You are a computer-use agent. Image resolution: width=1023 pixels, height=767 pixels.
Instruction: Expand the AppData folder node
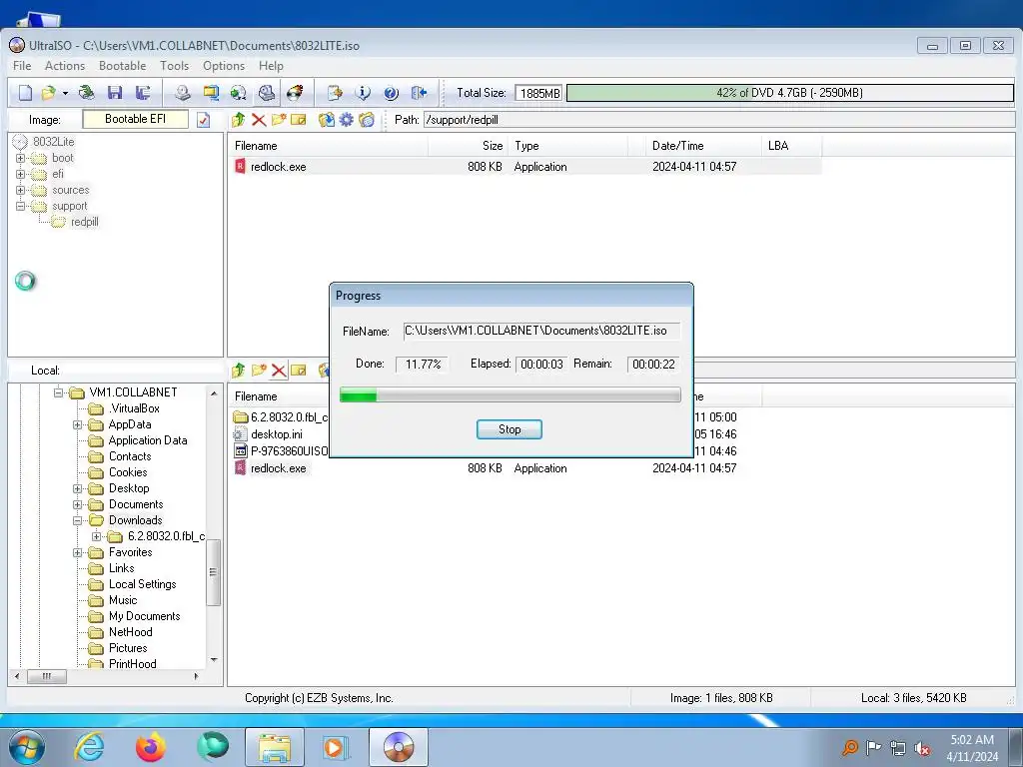77,424
